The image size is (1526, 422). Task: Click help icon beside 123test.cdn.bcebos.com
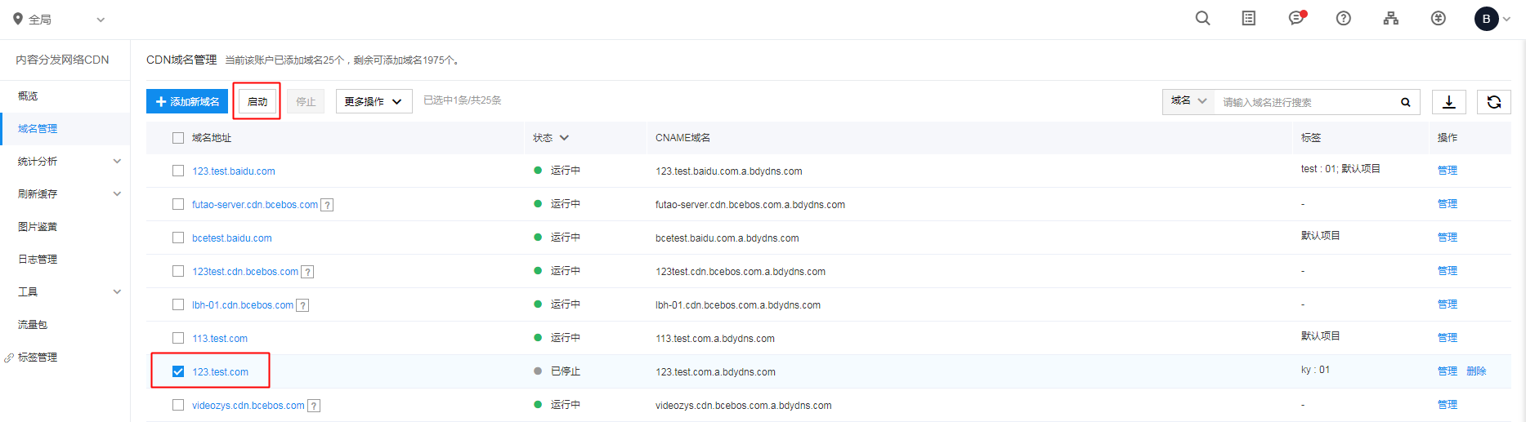(307, 272)
